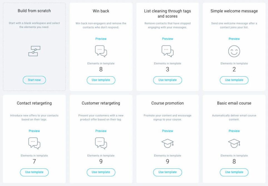Screen dimensions: 268x186
Task: Use the Course promotion template
Action: click(167, 172)
